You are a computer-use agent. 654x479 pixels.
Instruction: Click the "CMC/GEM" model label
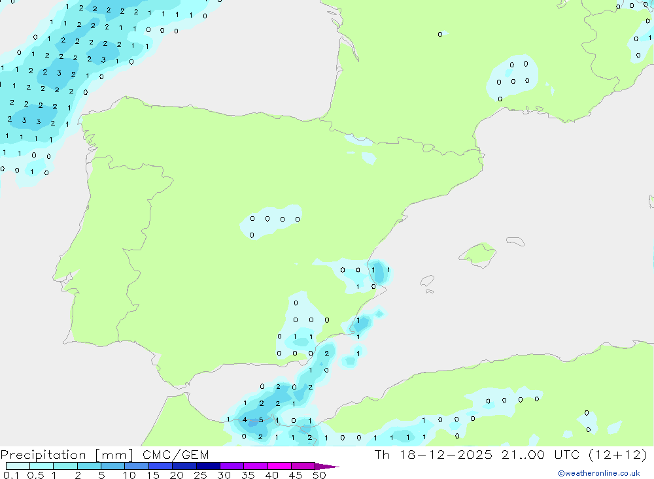tap(175, 455)
